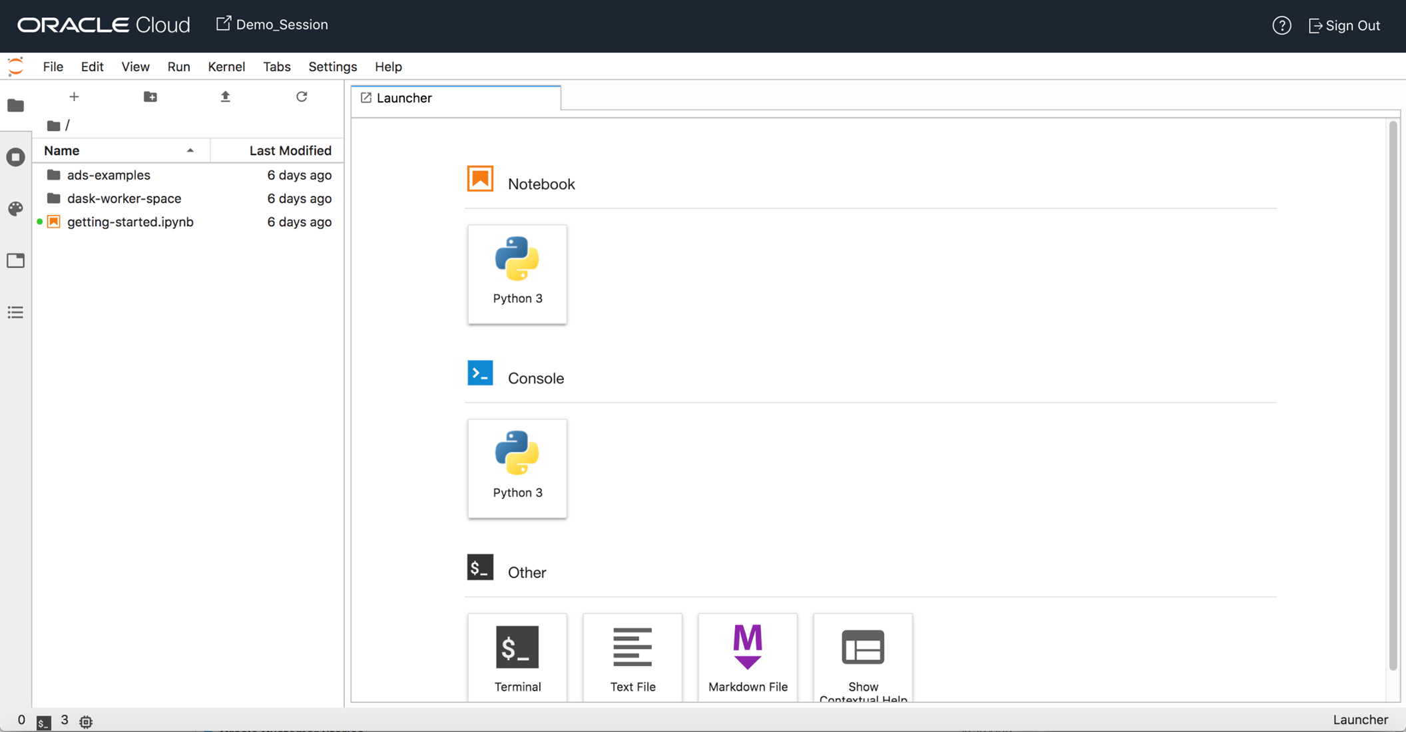
Task: Create a new folder with toolbar icon
Action: point(150,97)
